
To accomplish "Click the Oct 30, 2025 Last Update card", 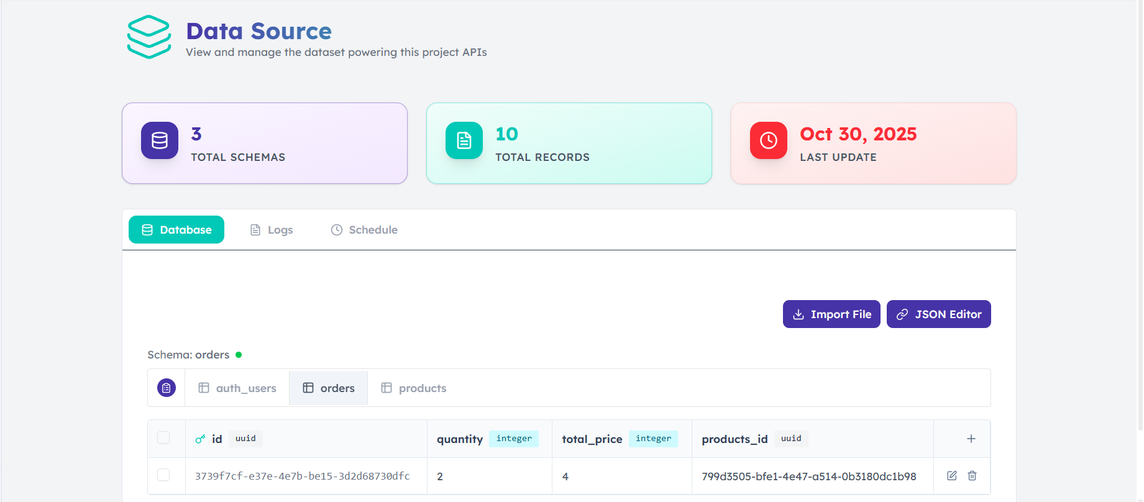I will (874, 143).
